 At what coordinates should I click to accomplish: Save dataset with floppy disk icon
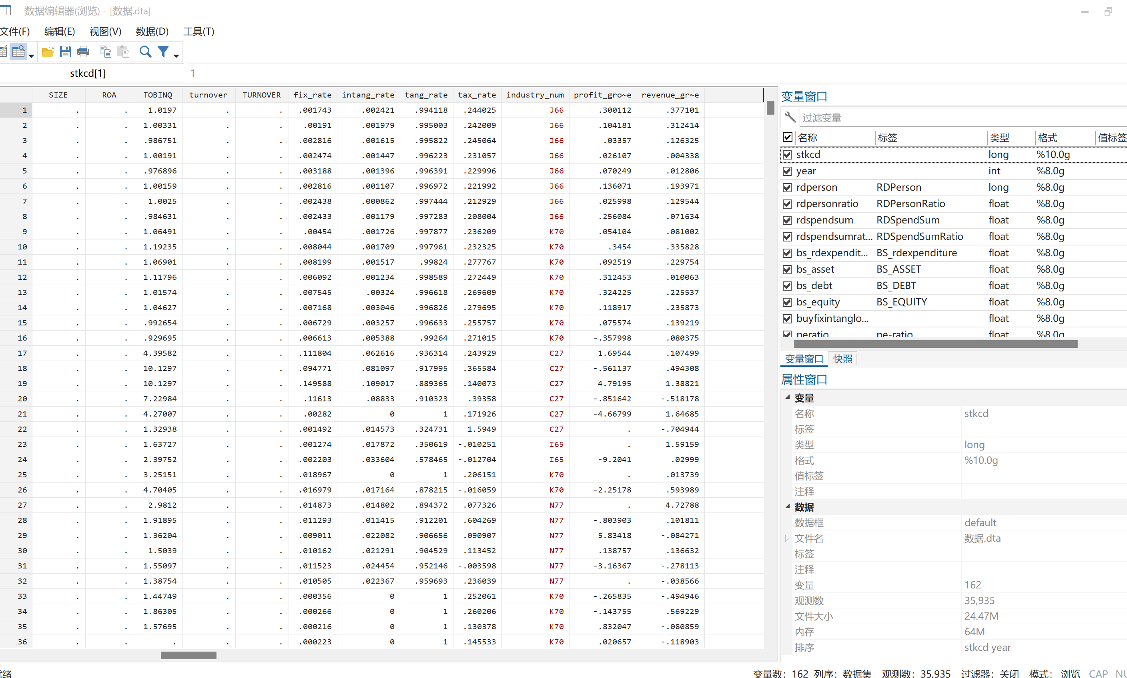[x=65, y=52]
